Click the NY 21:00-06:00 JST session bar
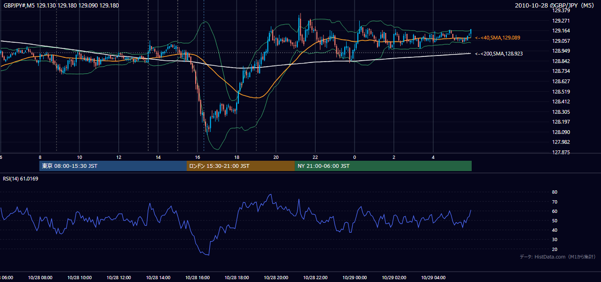601x282 pixels. [x=383, y=166]
